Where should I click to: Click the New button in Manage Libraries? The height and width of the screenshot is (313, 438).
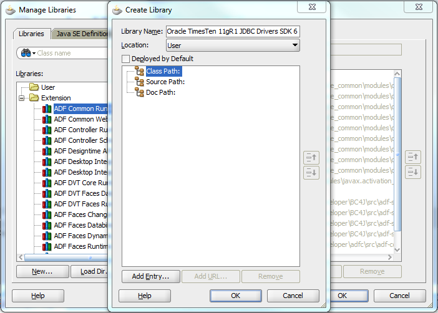coord(42,271)
